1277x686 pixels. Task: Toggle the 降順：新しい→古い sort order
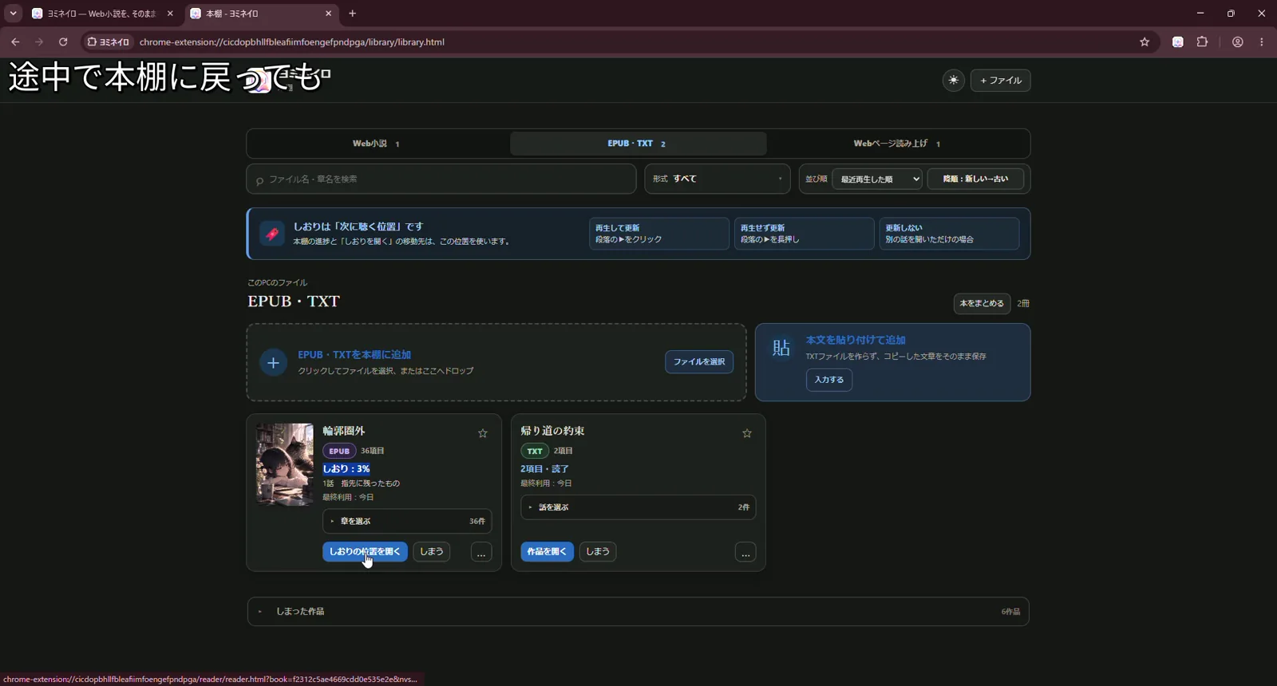975,179
